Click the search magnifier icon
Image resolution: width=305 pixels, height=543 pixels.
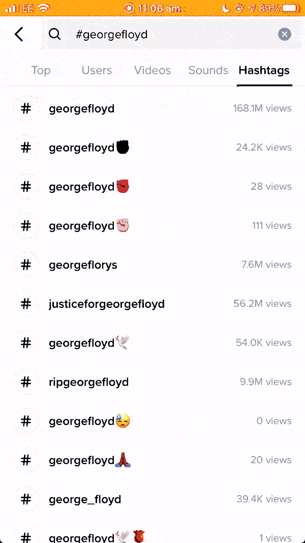pyautogui.click(x=54, y=35)
